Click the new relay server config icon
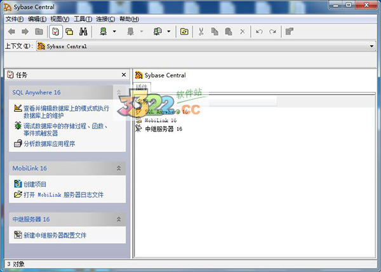Image resolution: width=381 pixels, height=272 pixels. (18, 235)
